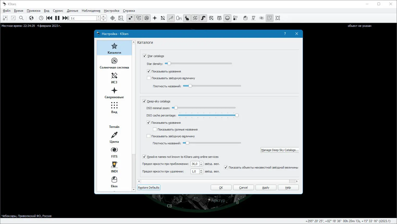The height and width of the screenshot is (224, 397).
Task: Launch Ekos from main toolbar dome icon
Action: pyautogui.click(x=245, y=18)
